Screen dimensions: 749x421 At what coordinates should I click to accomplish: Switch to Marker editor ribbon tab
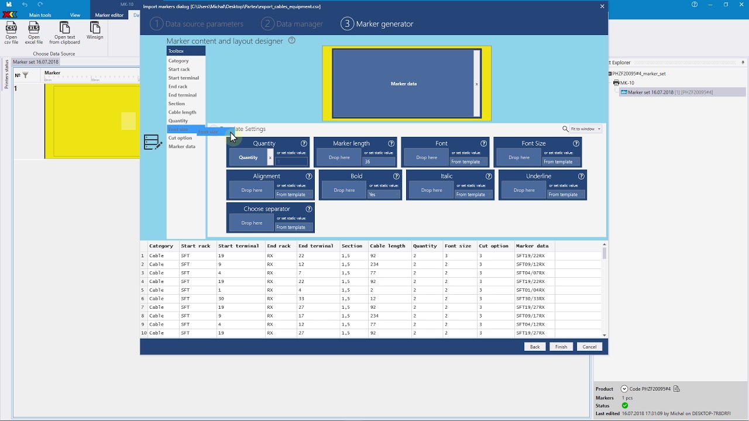click(x=109, y=15)
